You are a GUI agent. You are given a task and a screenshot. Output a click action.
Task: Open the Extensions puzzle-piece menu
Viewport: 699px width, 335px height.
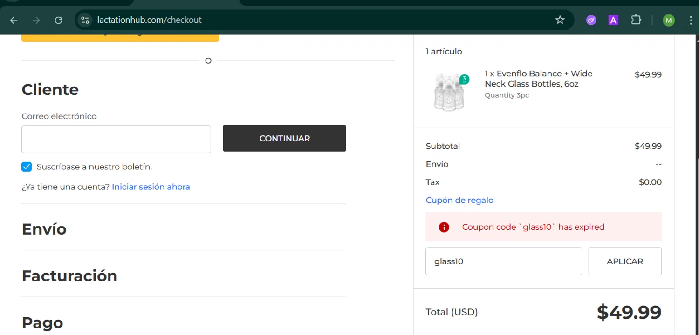pos(636,20)
